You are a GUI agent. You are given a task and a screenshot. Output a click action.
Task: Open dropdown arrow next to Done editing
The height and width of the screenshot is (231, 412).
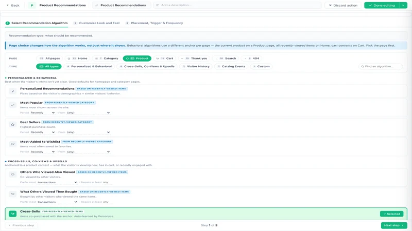pyautogui.click(x=403, y=5)
